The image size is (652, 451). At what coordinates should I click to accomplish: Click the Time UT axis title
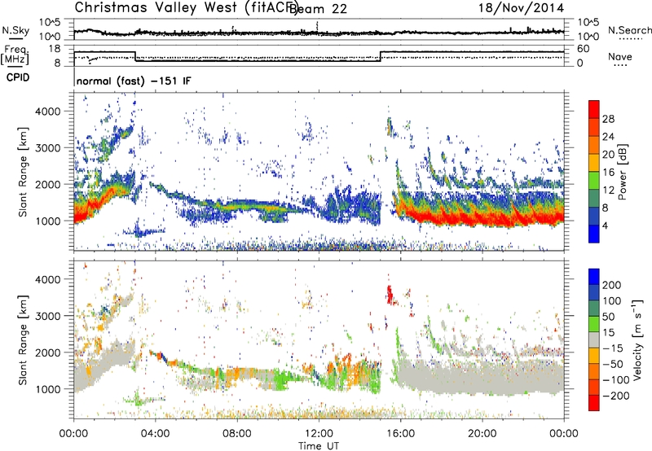[319, 445]
